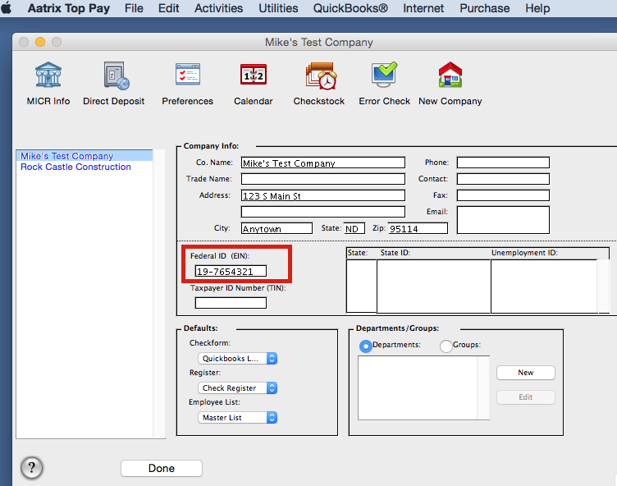The height and width of the screenshot is (486, 617).
Task: Click the Zip field
Action: point(418,228)
